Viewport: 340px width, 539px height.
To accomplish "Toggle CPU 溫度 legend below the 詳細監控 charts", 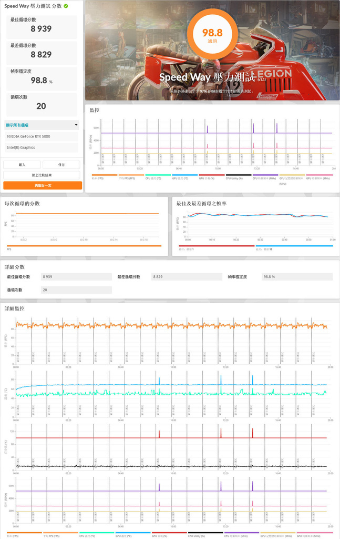I will click(x=97, y=534).
